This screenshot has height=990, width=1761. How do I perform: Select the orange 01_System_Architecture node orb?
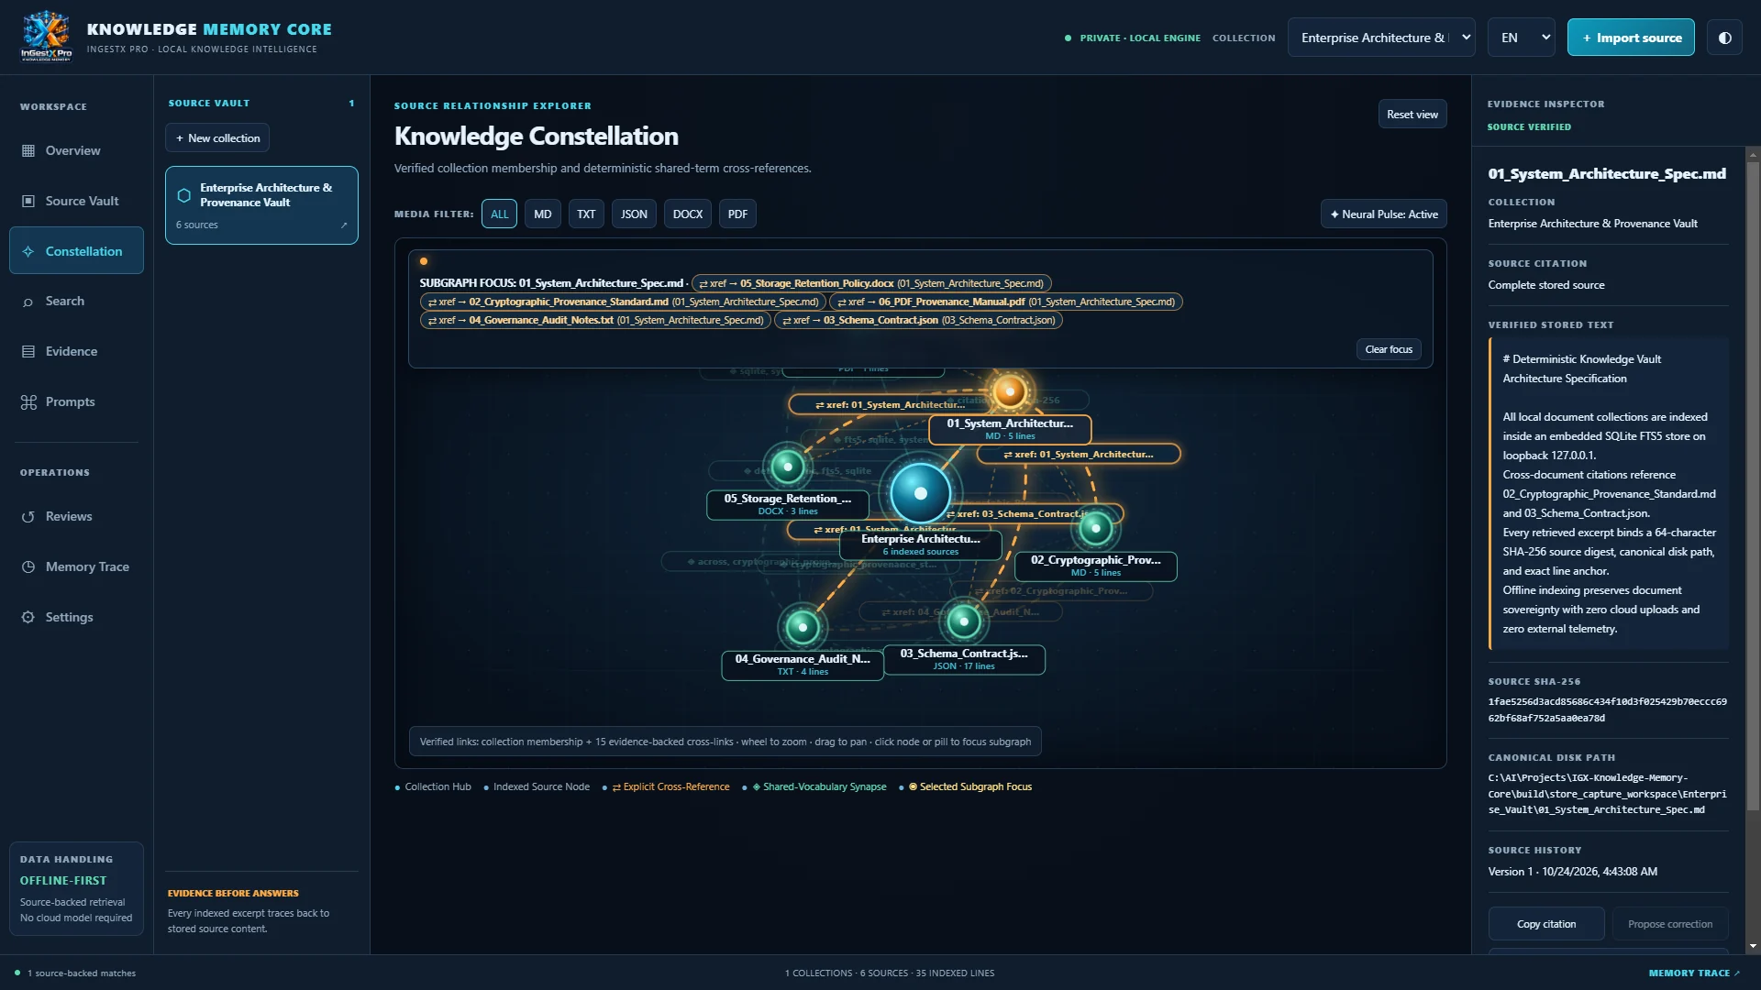point(1010,391)
